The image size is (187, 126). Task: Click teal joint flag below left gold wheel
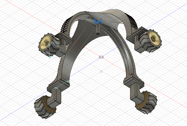point(51,57)
